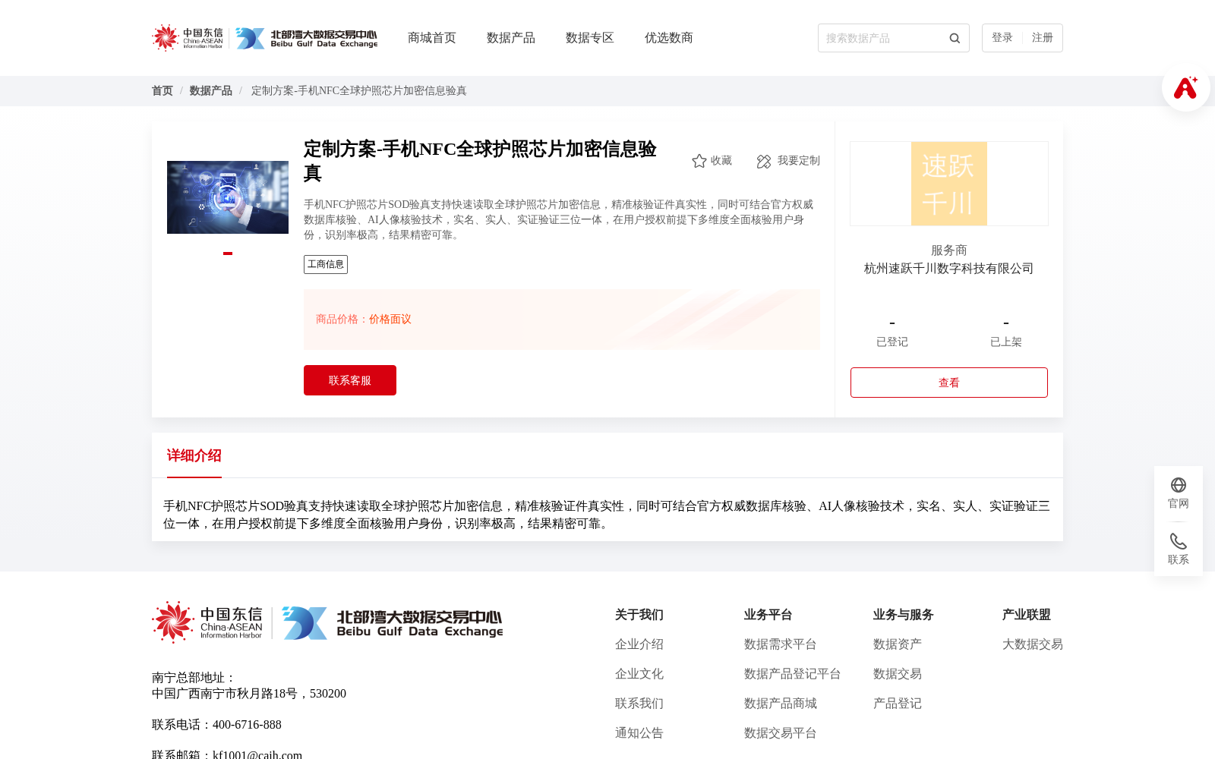Click the footer heading 关于我们
This screenshot has height=759, width=1215.
coord(639,615)
